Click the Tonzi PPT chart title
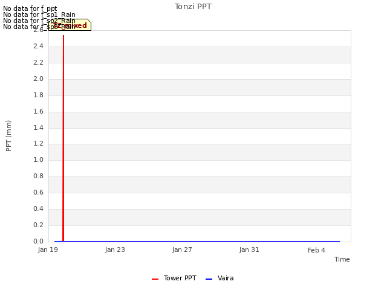This screenshot has height=290, width=387. 193,7
